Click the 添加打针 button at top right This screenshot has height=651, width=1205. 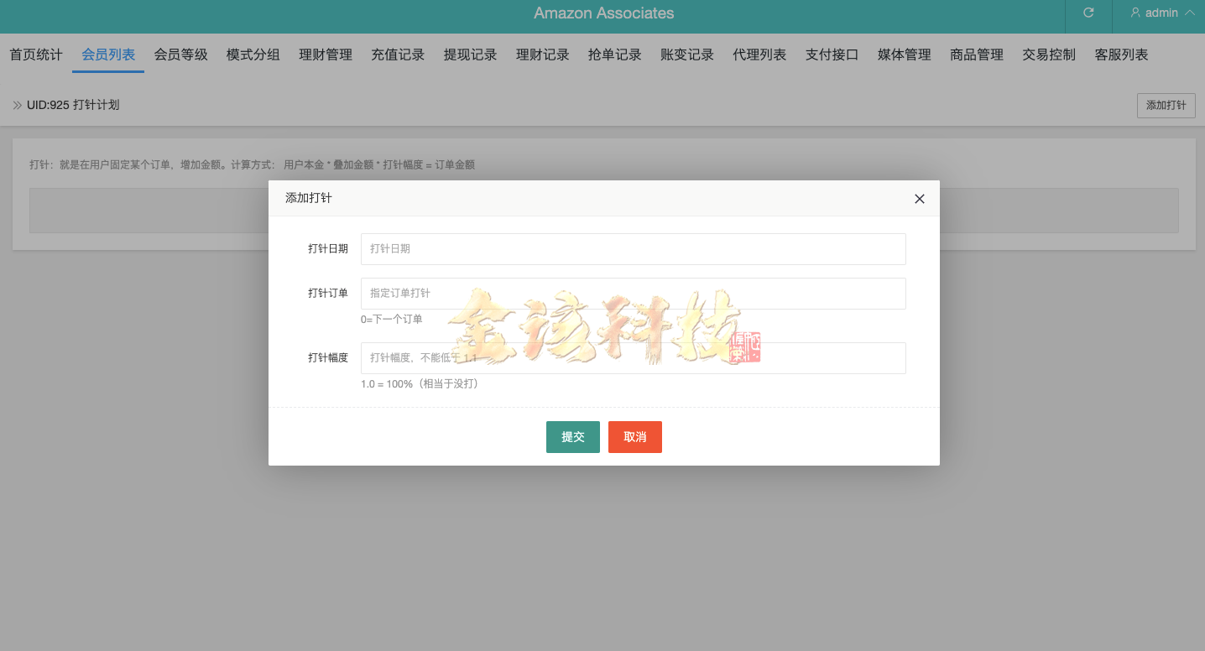click(1166, 105)
